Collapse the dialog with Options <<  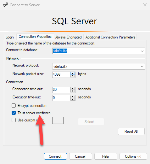pyautogui.click(x=133, y=156)
